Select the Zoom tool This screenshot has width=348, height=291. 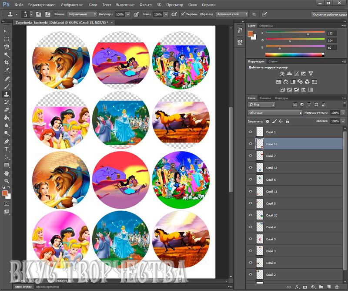click(x=7, y=181)
